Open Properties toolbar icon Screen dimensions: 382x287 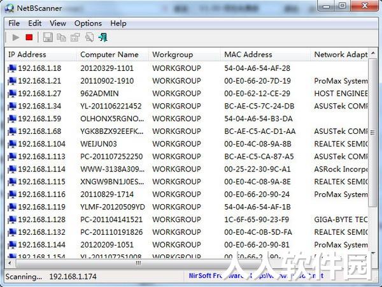[75, 38]
